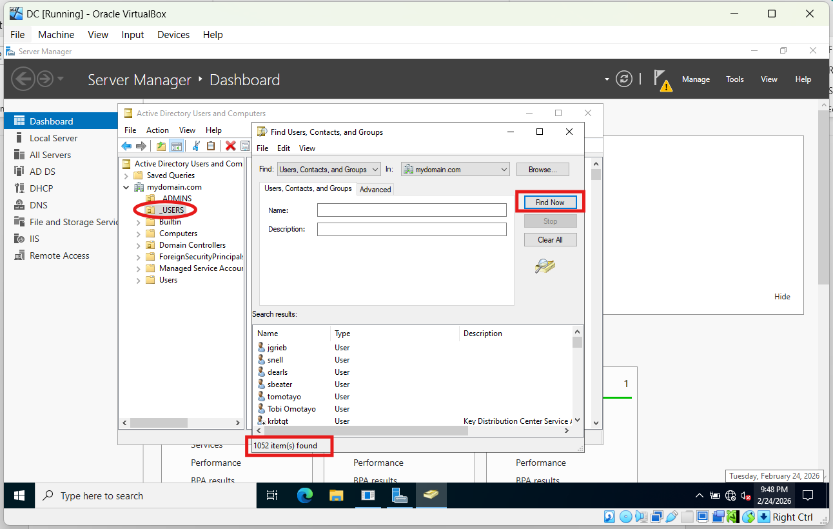Click VirtualBox optical disk status icon
Screen dimensions: 833x529
click(625, 517)
